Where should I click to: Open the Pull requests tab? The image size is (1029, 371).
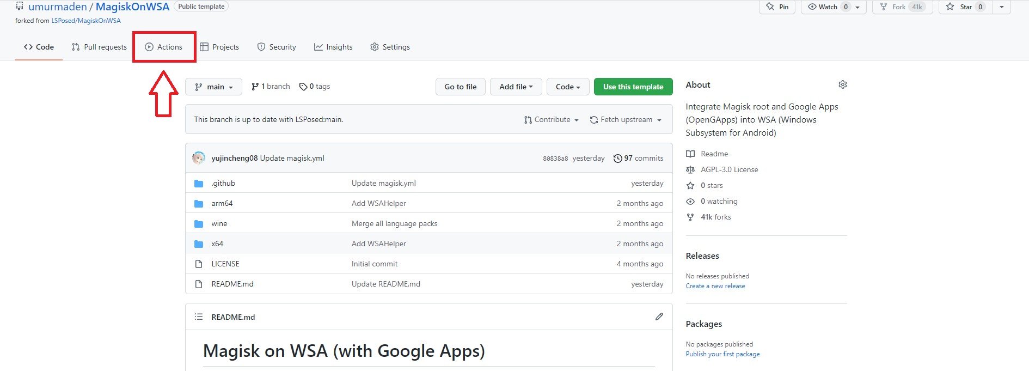point(99,47)
